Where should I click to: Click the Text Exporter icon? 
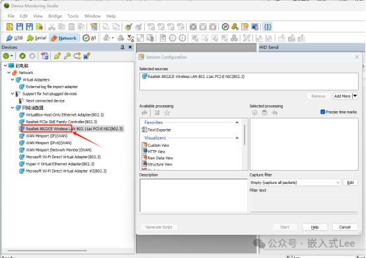tap(144, 130)
